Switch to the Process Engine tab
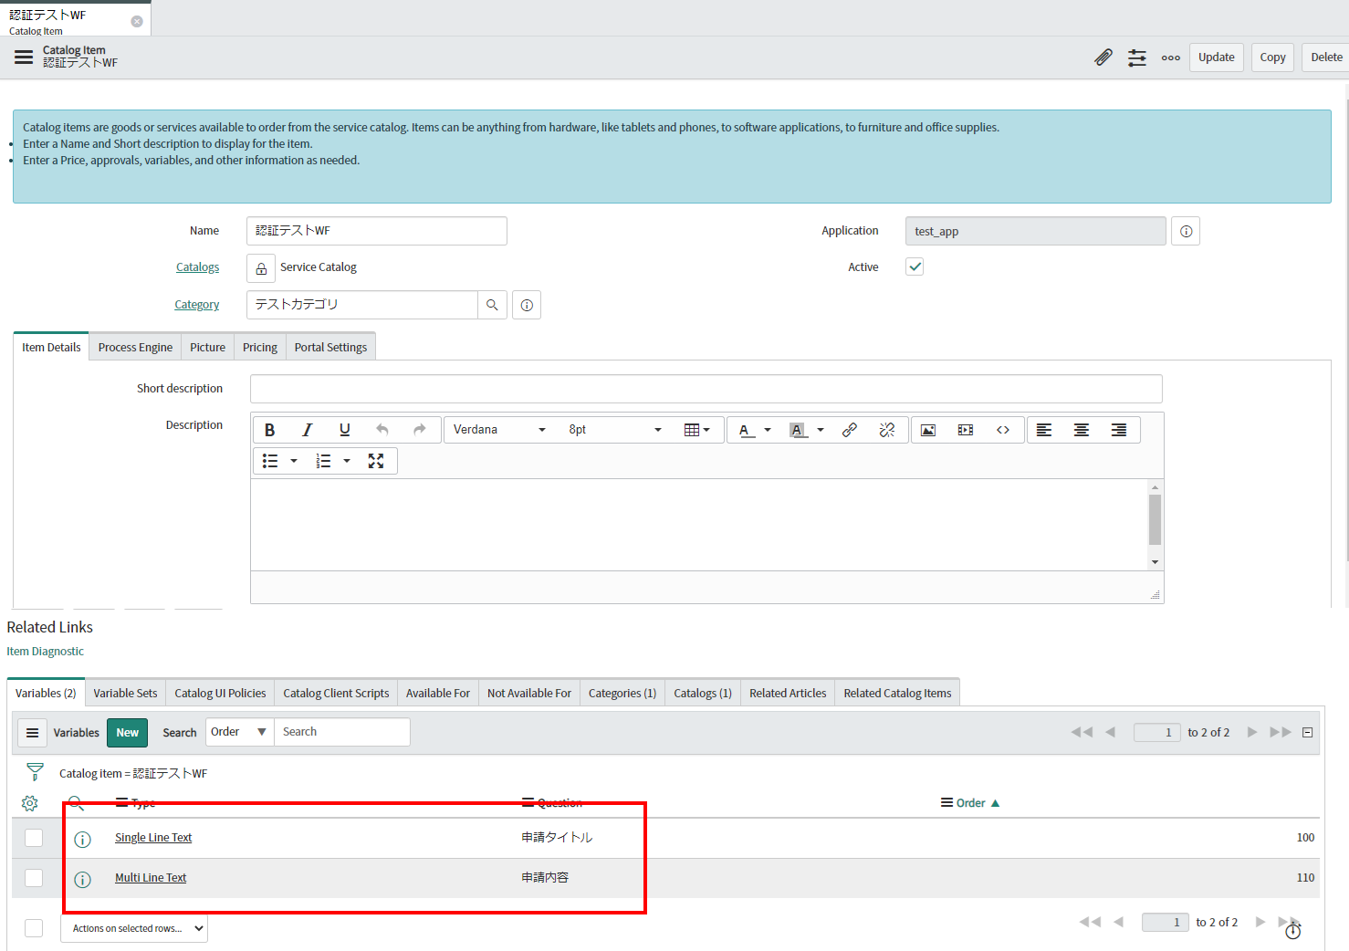This screenshot has width=1349, height=951. click(x=135, y=348)
